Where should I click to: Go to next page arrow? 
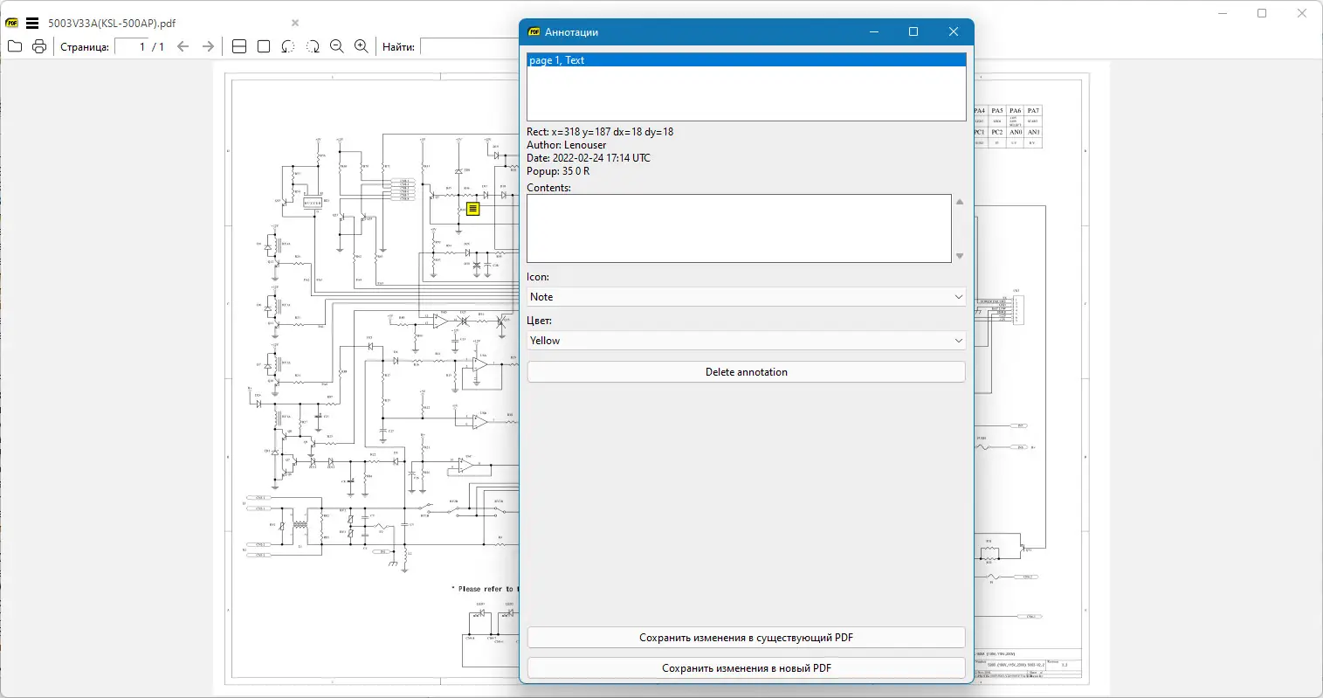(x=208, y=46)
